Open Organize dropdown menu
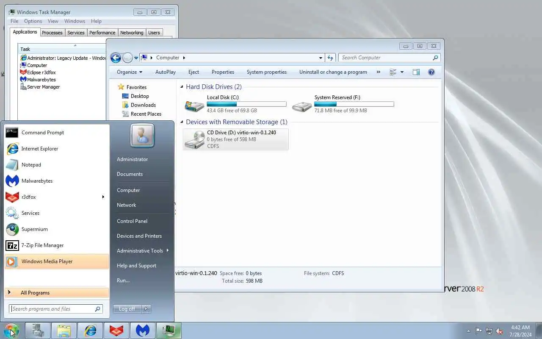542x339 pixels. (x=130, y=72)
